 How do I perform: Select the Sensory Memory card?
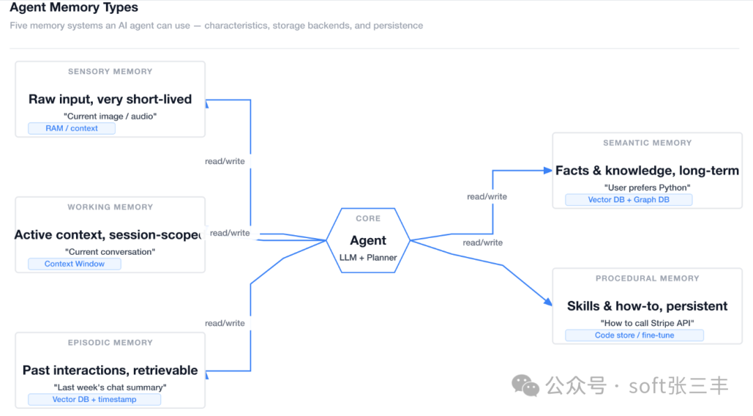tap(110, 99)
